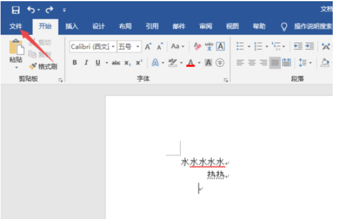The image size is (343, 219).
Task: Open the 设计 tab
Action: (98, 27)
